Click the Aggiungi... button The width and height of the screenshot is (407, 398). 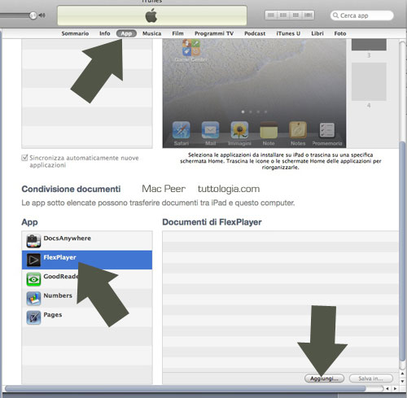point(324,378)
